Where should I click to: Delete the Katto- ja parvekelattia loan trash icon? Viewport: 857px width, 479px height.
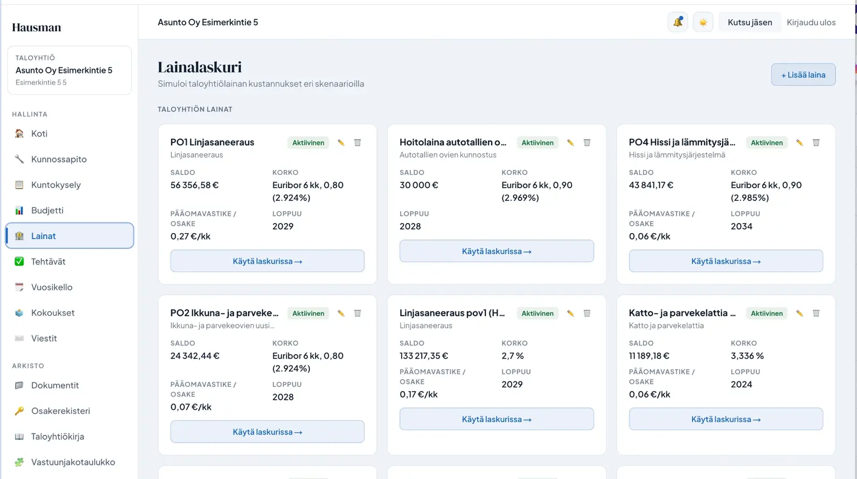816,313
